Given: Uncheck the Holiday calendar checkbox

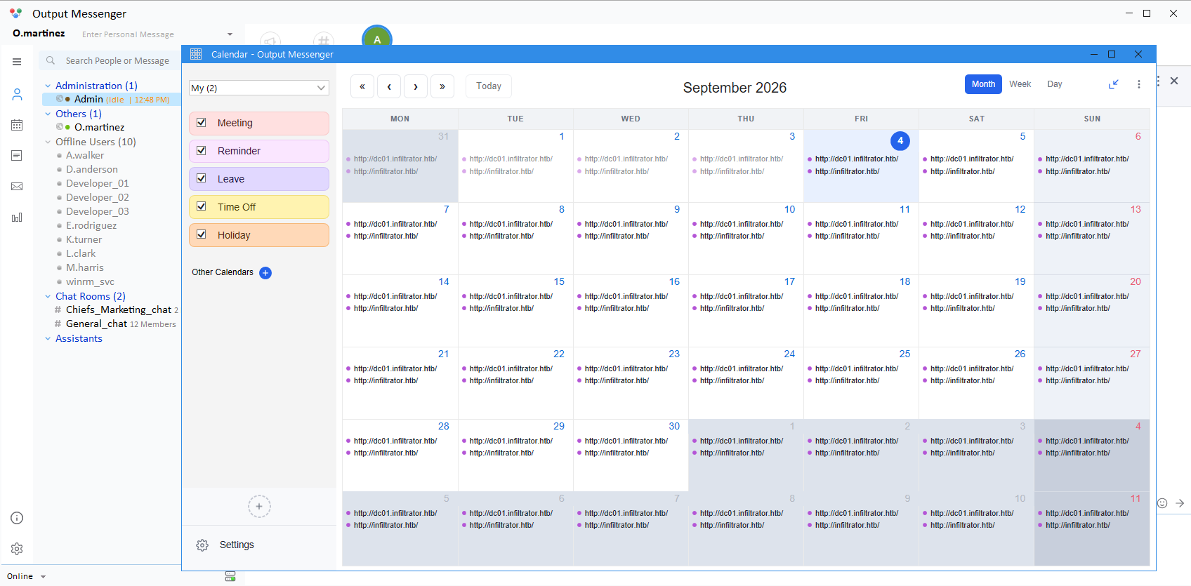Looking at the screenshot, I should click(x=202, y=235).
